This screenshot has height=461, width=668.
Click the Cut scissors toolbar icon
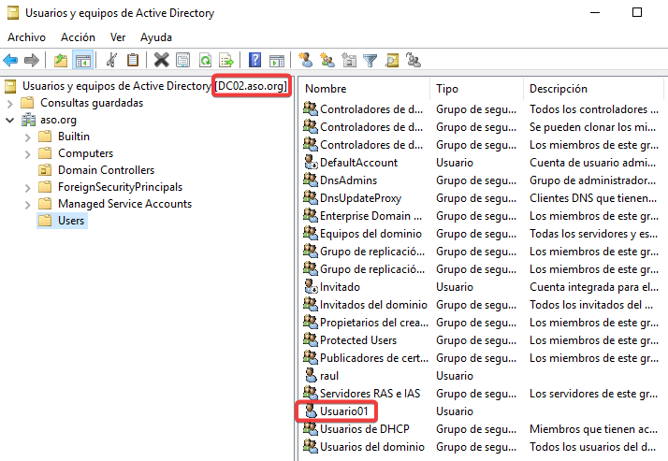click(111, 61)
